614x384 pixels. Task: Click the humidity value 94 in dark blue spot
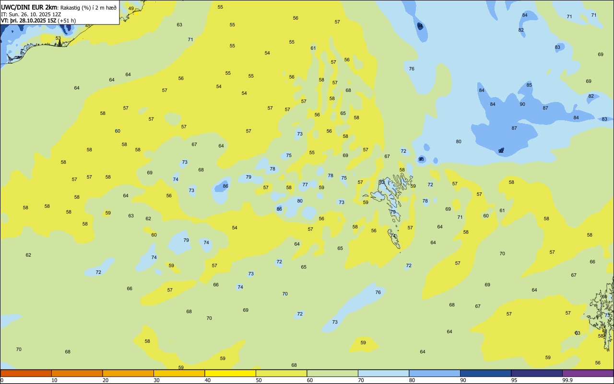coord(420,25)
